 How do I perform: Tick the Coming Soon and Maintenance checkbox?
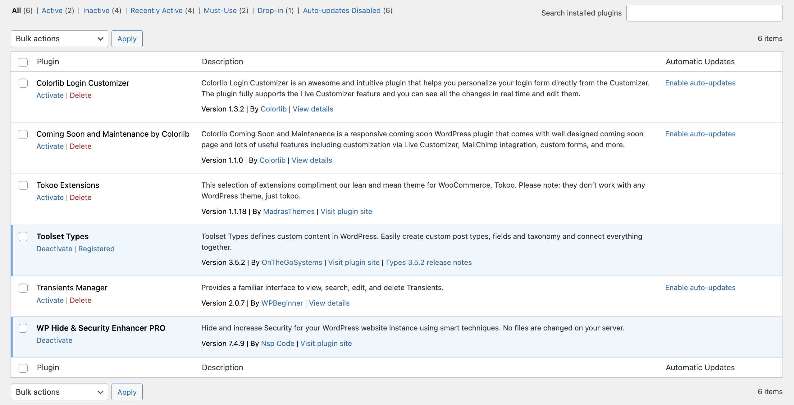point(23,134)
